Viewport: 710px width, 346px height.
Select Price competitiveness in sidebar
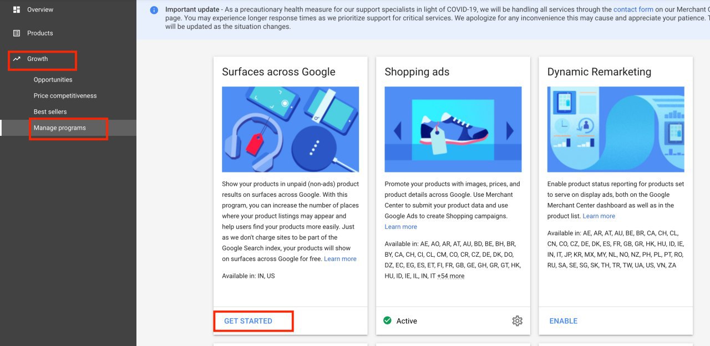65,96
